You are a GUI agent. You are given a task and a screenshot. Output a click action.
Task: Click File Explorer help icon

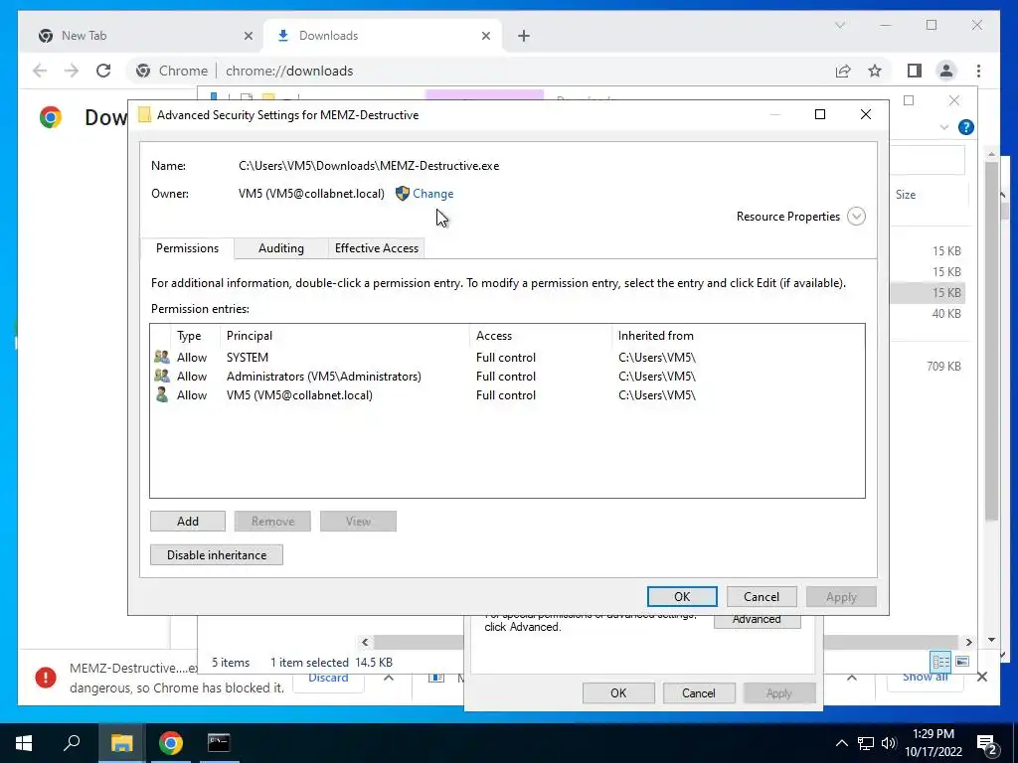coord(965,127)
